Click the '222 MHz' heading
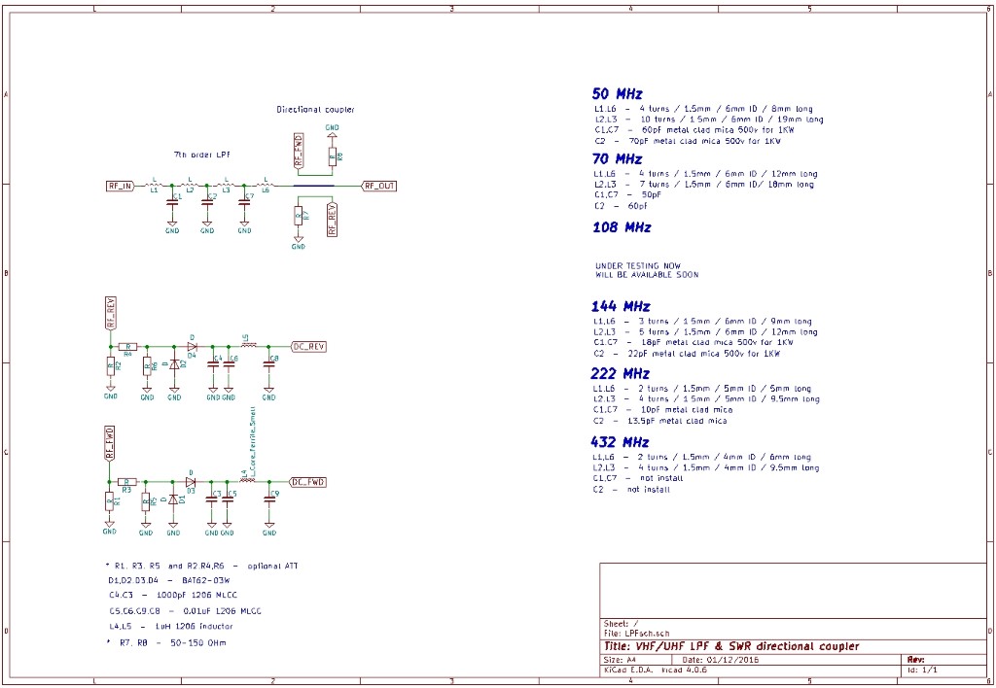Screen dimensions: 996x688 [x=620, y=373]
